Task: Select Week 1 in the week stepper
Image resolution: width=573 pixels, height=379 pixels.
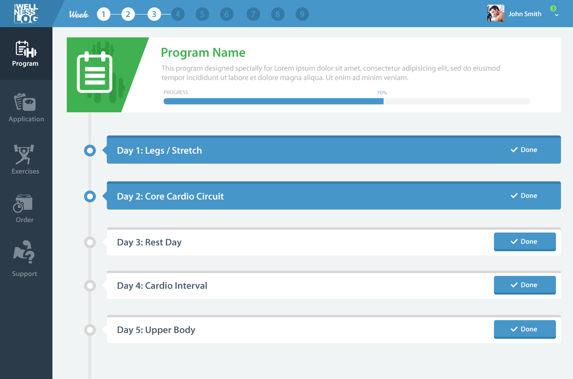Action: coord(104,14)
